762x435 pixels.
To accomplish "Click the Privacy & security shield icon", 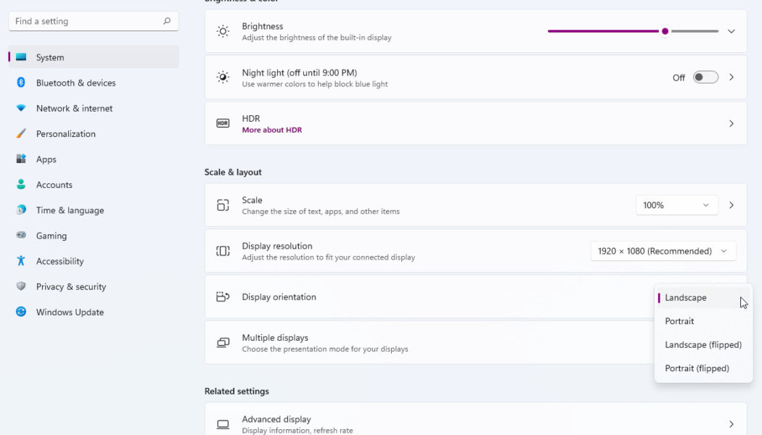I will click(21, 286).
